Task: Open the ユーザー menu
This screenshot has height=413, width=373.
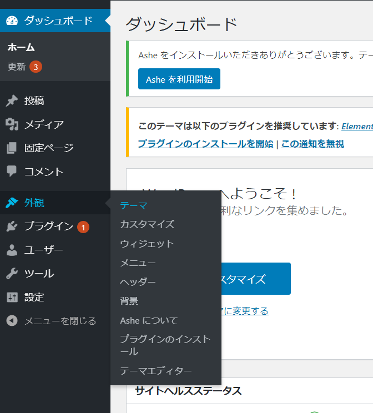Action: click(x=55, y=250)
